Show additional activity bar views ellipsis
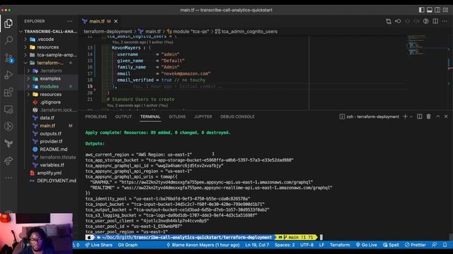This screenshot has height=254, width=453. click(8, 178)
